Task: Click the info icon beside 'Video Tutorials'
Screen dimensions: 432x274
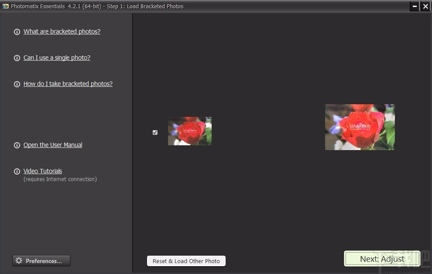Action: pos(17,171)
